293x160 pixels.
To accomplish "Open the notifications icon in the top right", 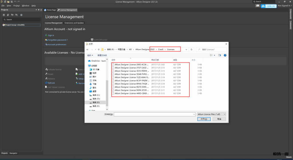I will (258, 6).
